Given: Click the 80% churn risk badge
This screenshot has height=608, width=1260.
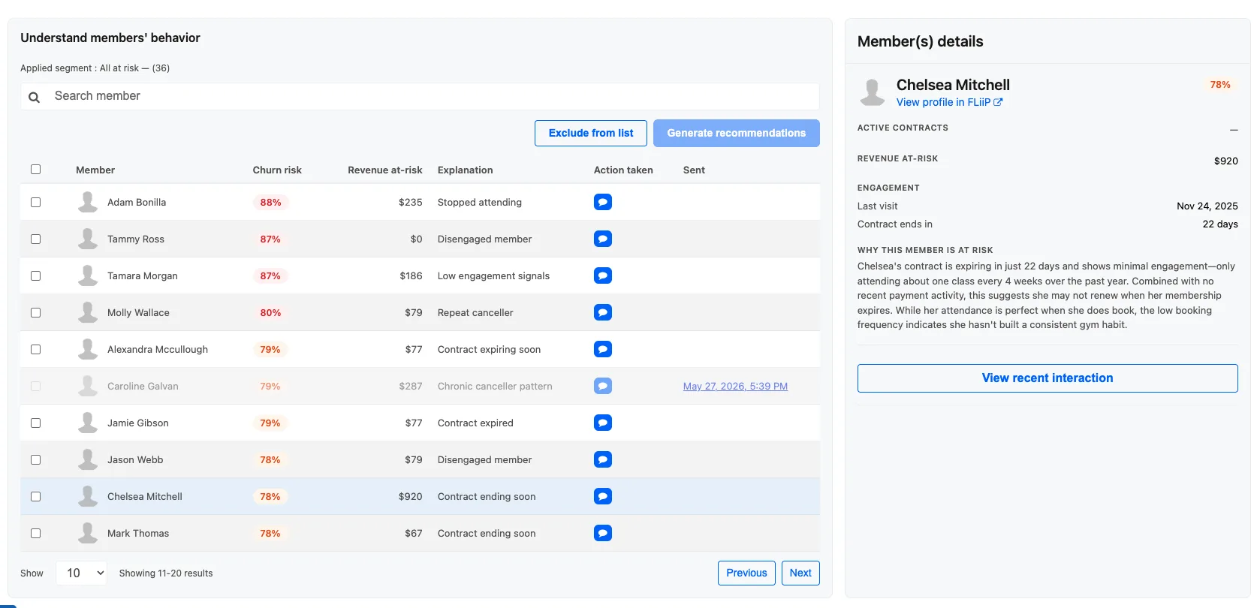Looking at the screenshot, I should pyautogui.click(x=270, y=312).
